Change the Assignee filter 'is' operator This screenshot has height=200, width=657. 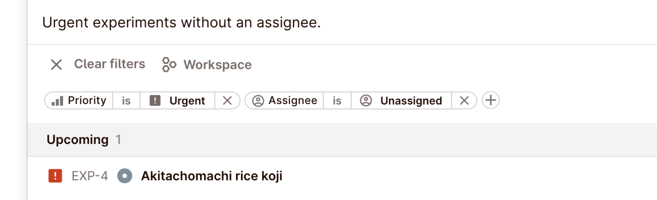pos(337,101)
